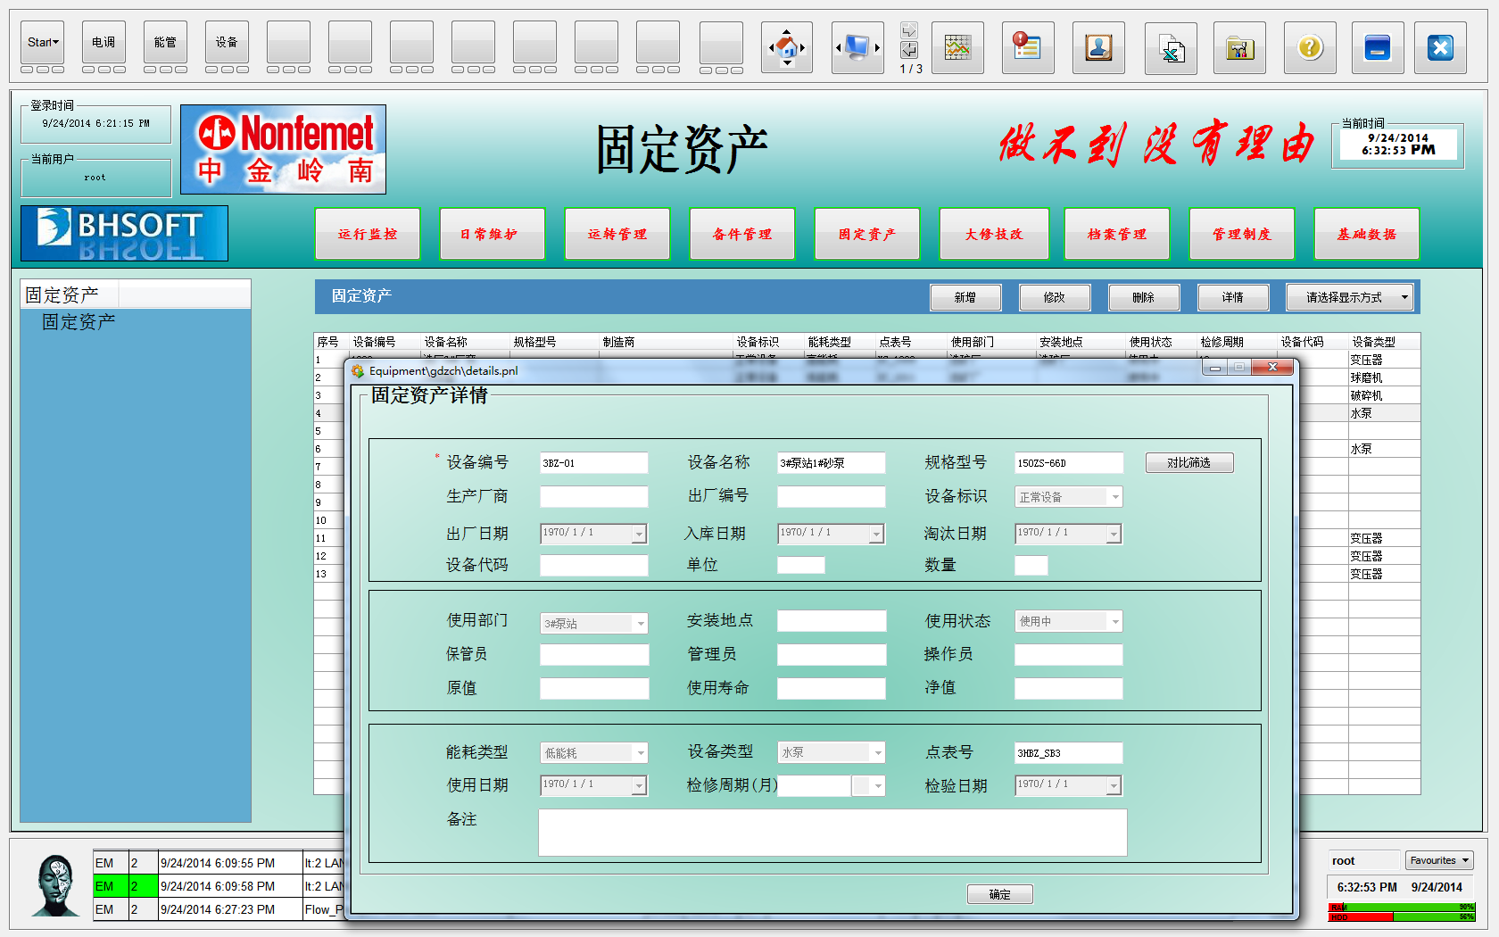Viewport: 1499px width, 937px height.
Task: Switch to 备件管理 module
Action: (742, 234)
